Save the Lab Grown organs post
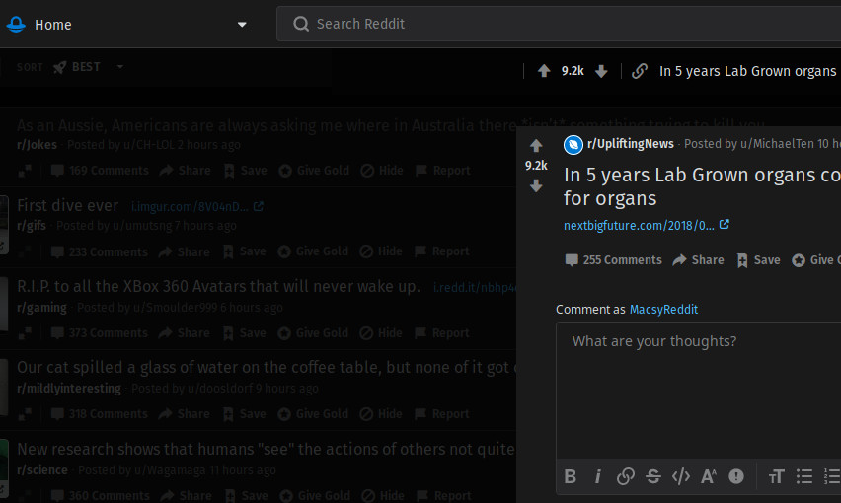841x503 pixels. (758, 260)
